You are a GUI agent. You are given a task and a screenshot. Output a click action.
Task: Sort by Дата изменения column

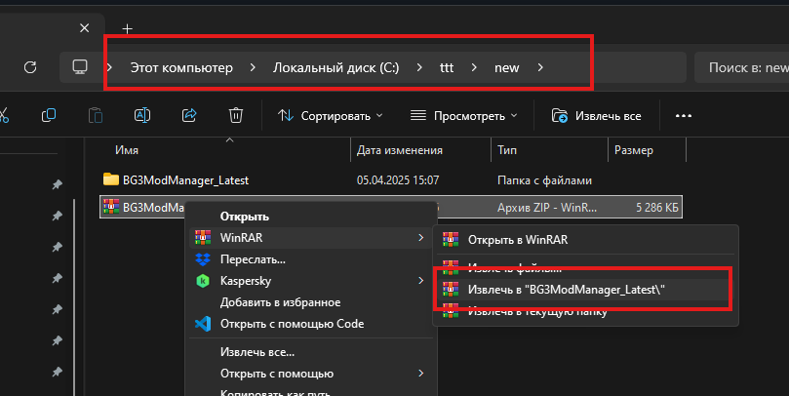point(400,150)
